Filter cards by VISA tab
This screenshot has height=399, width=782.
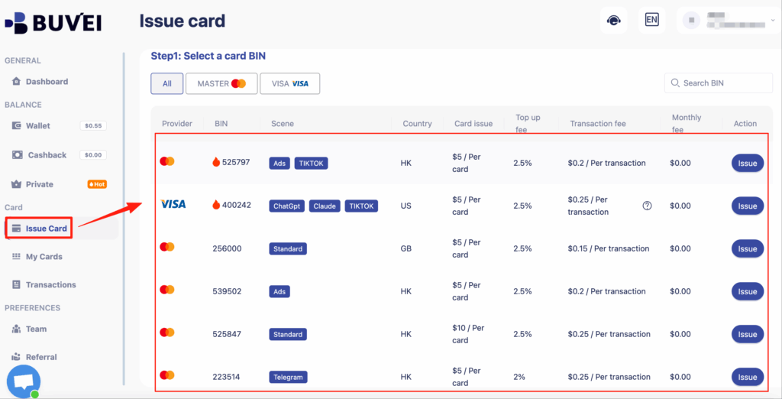click(289, 84)
